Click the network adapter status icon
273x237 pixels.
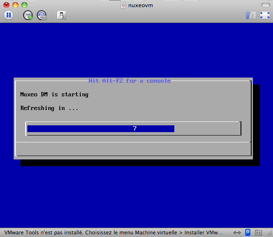(x=237, y=232)
